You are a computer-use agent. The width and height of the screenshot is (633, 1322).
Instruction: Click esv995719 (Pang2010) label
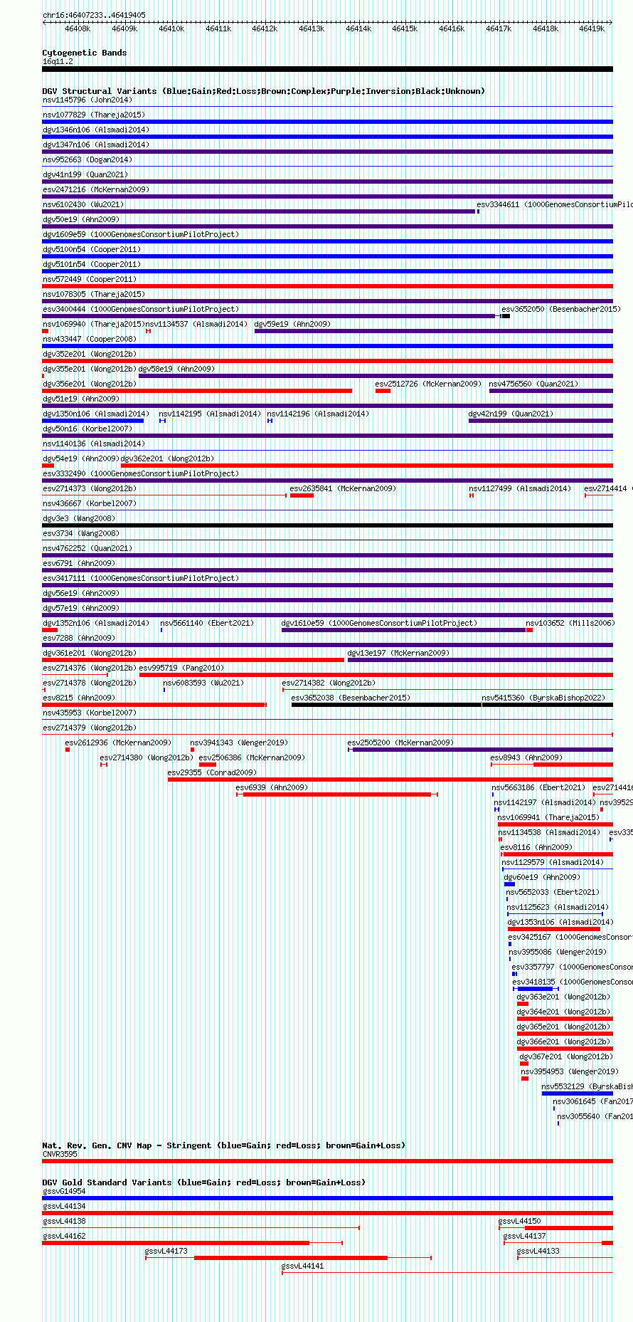click(181, 668)
